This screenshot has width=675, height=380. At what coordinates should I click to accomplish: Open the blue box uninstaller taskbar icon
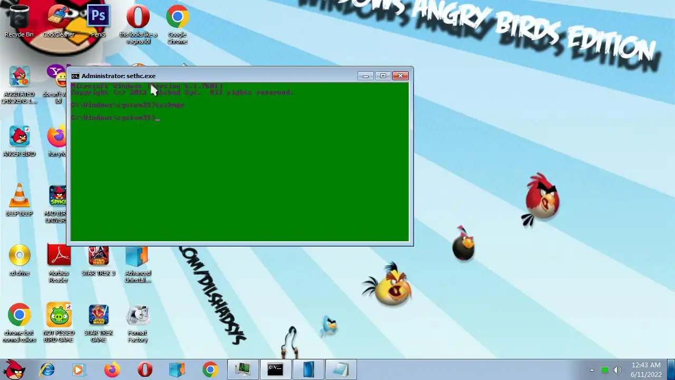177,369
